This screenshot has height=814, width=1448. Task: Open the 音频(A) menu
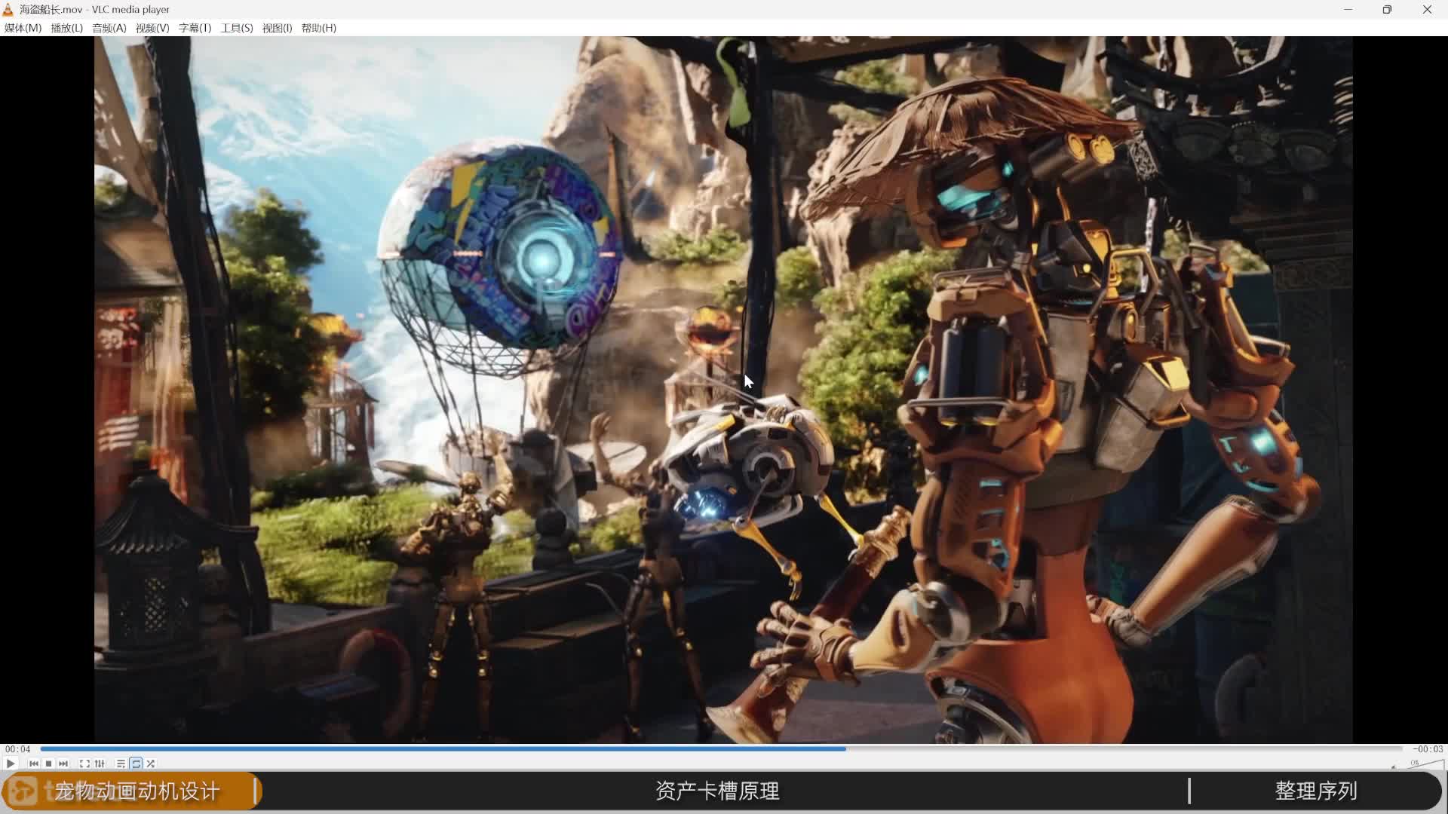click(109, 28)
